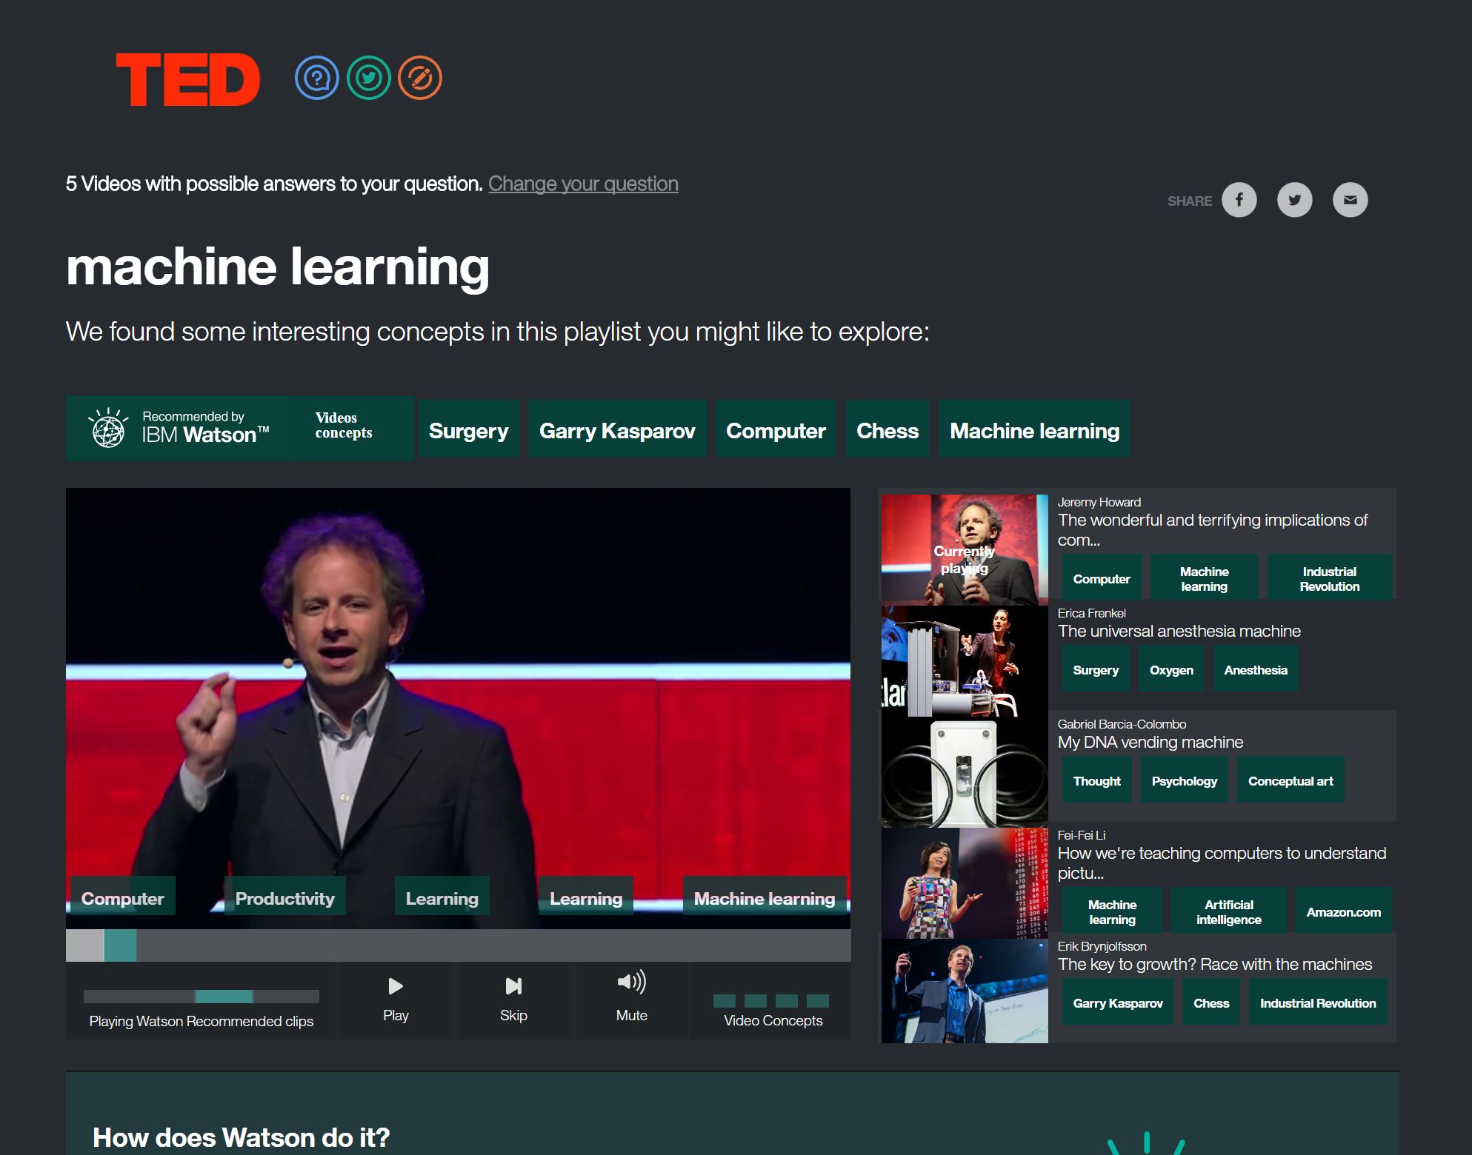Select the Machine learning concept filter
The image size is (1472, 1155).
pos(1032,431)
